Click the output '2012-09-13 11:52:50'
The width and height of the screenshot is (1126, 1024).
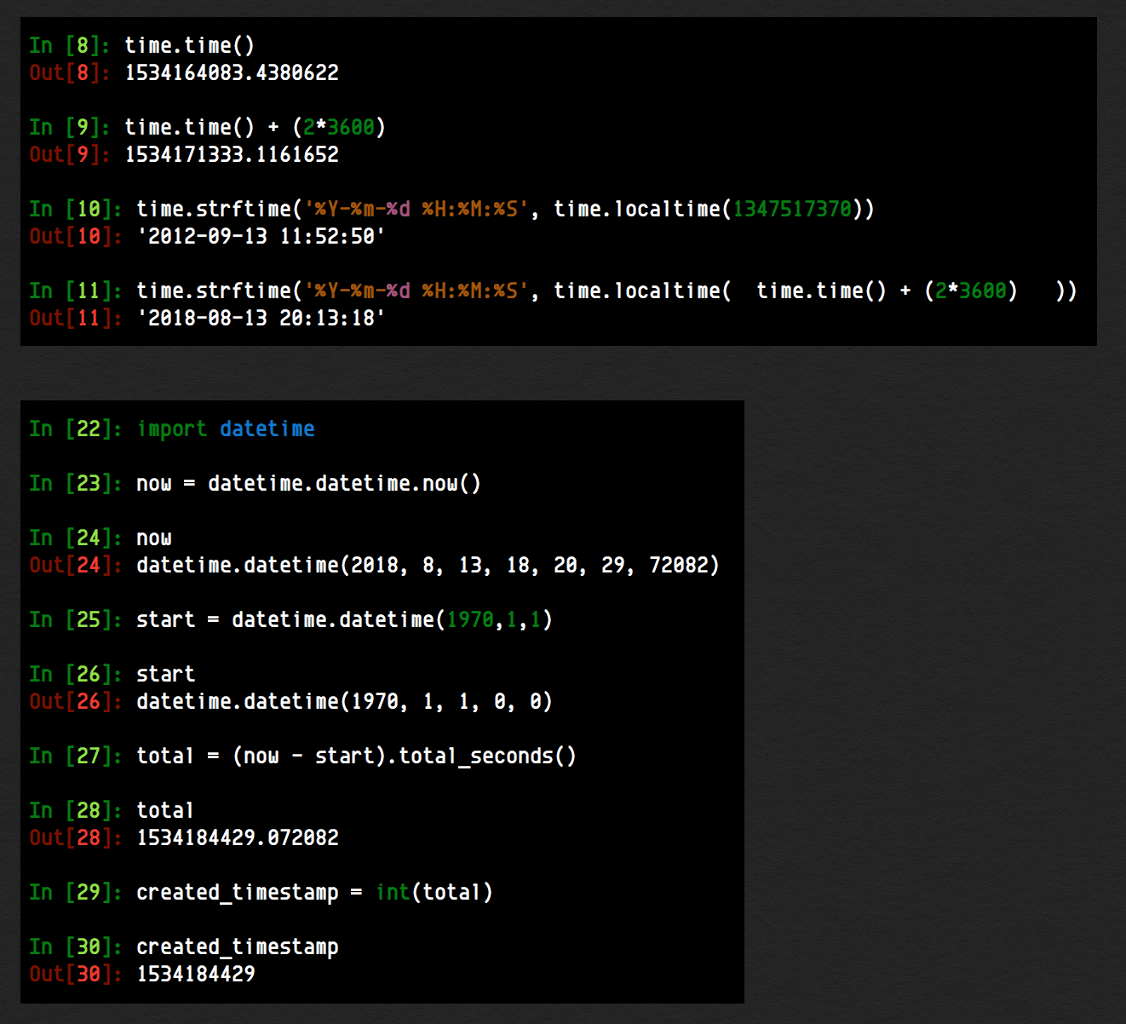click(261, 236)
